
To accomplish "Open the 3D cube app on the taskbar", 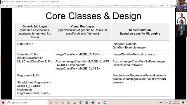I will (x=69, y=102).
